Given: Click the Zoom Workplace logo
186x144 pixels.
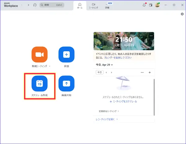Looking at the screenshot, I should pyautogui.click(x=11, y=5).
